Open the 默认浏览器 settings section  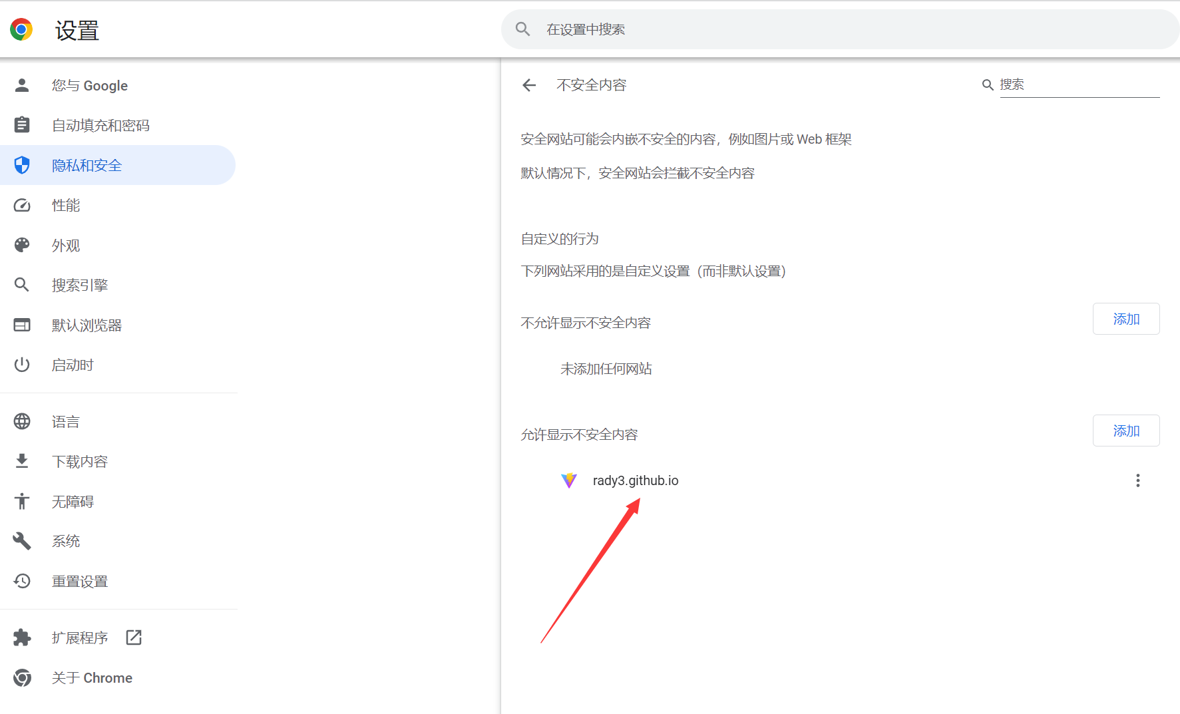118,325
